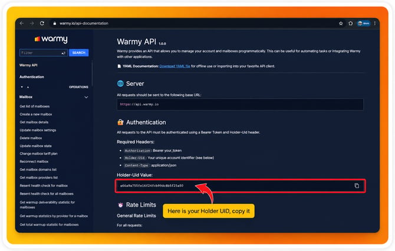Click the warmy.io/api-documentation address bar
Image resolution: width=395 pixels, height=251 pixels.
tap(84, 24)
